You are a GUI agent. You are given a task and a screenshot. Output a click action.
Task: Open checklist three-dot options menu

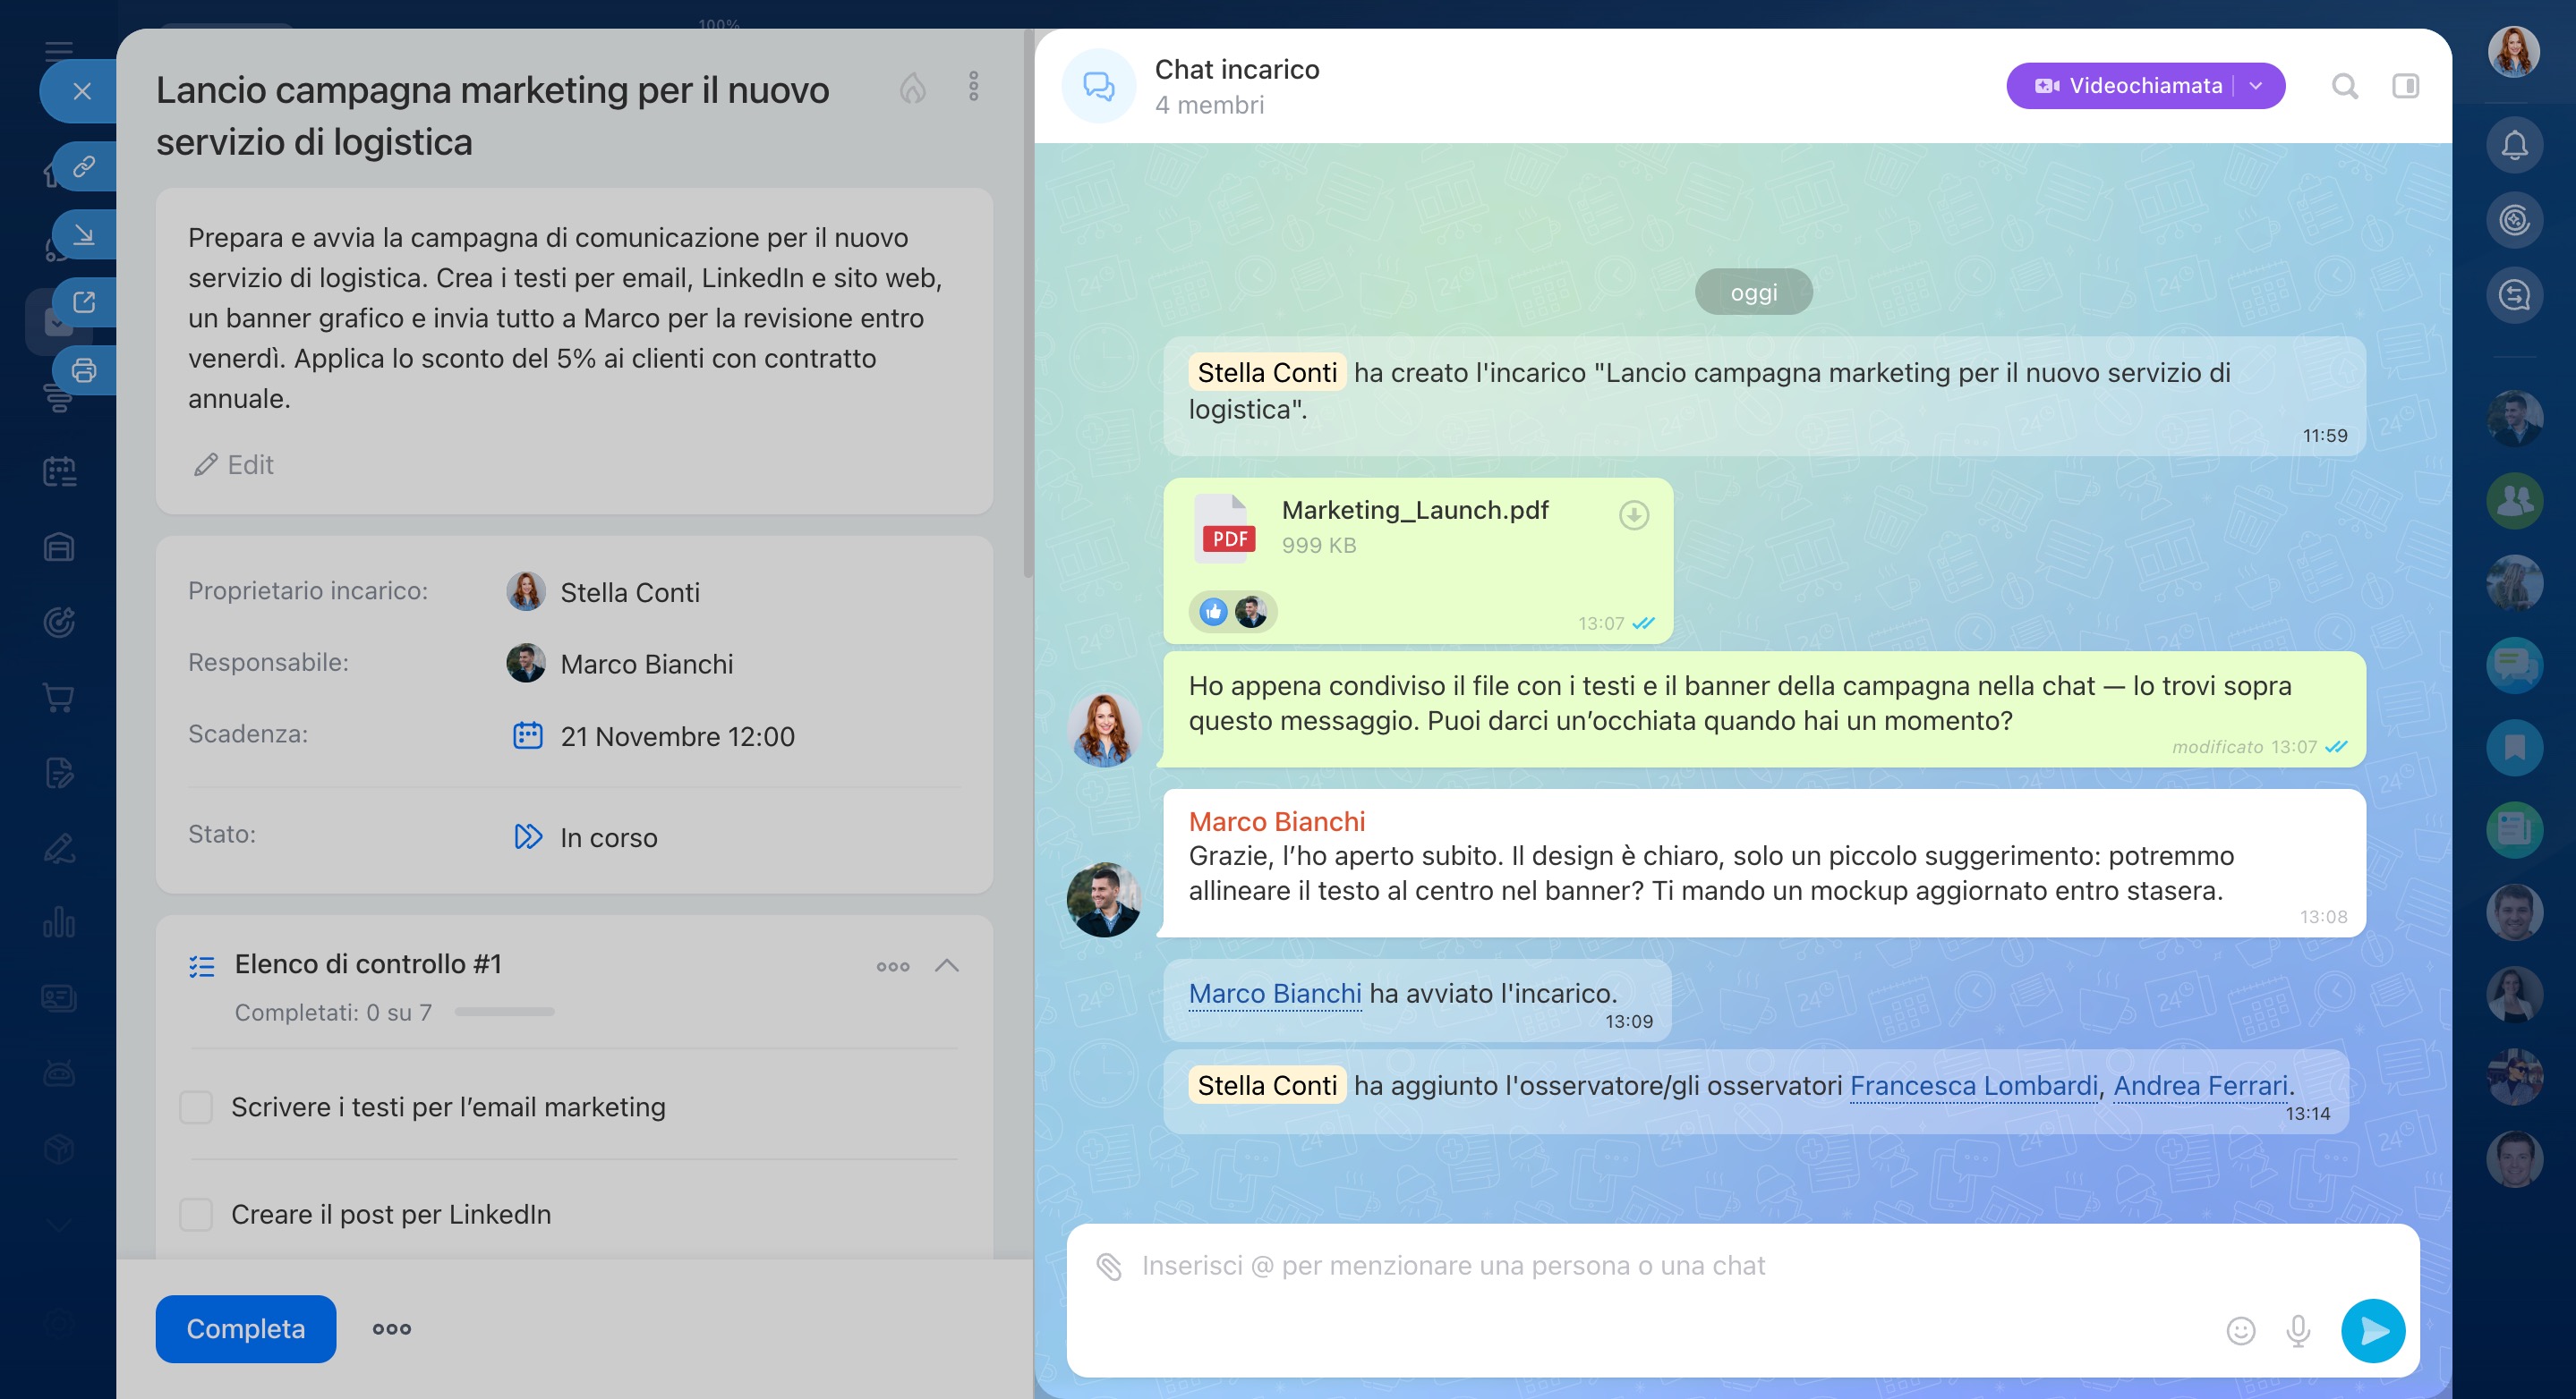pyautogui.click(x=892, y=966)
